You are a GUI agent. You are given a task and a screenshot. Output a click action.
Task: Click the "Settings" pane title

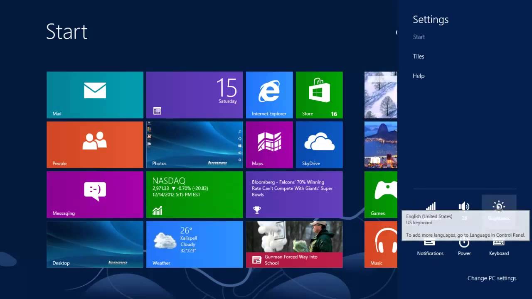(431, 20)
